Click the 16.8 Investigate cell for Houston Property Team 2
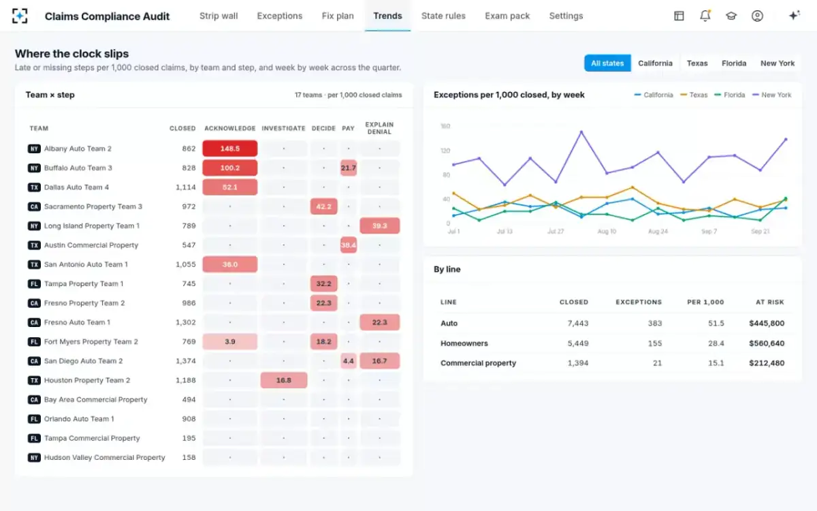Screen dimensions: 817x511 pos(284,380)
